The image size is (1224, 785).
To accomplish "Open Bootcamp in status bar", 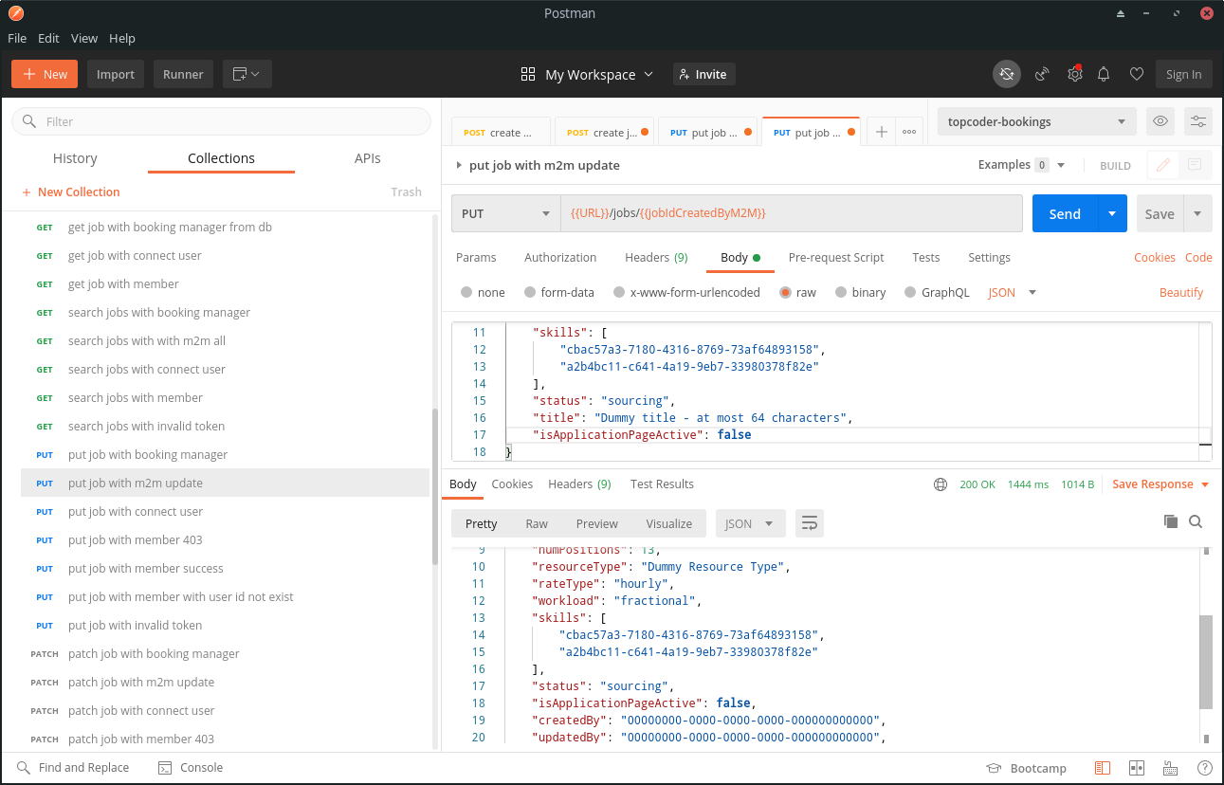I will click(1027, 768).
